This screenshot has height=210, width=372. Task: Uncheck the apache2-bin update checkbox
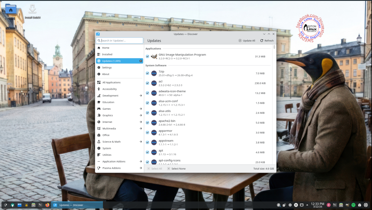148,123
